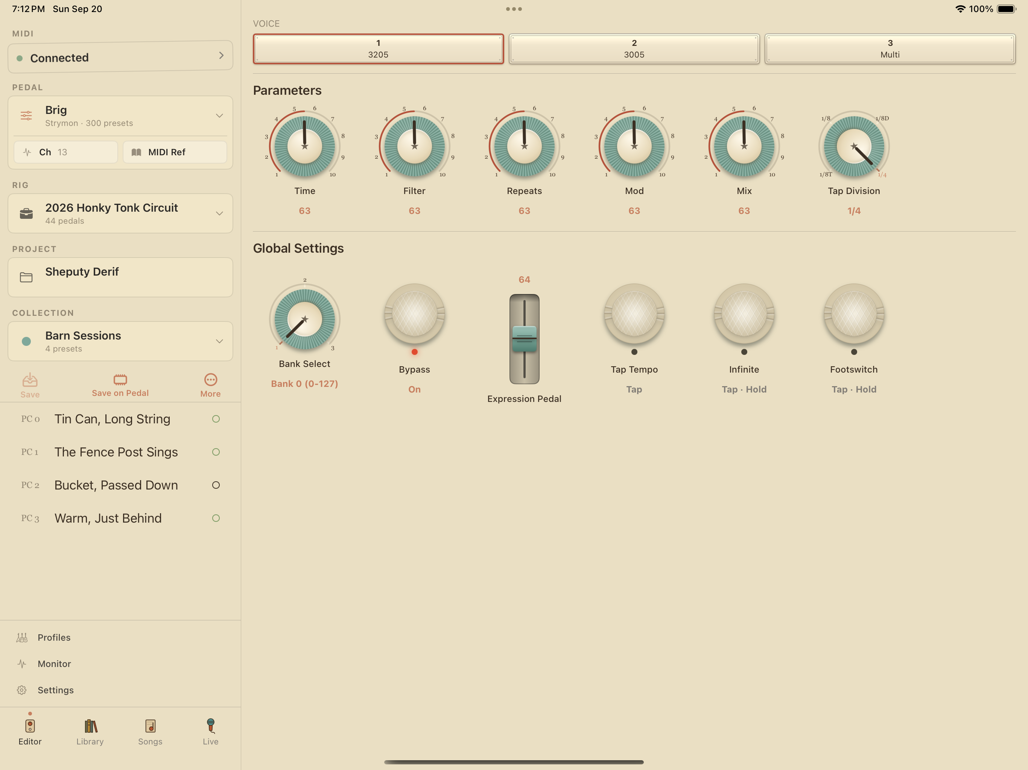Open the Sheputy Derif project
This screenshot has width=1028, height=770.
(x=120, y=277)
